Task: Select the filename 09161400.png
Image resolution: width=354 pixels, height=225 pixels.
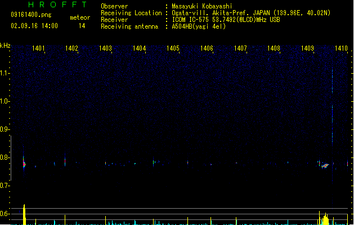Action: tap(31, 15)
